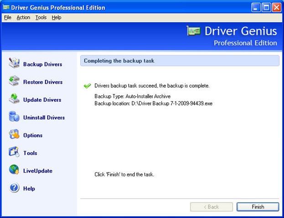Open the Tools menu in menu bar
The width and height of the screenshot is (284, 218).
point(41,18)
